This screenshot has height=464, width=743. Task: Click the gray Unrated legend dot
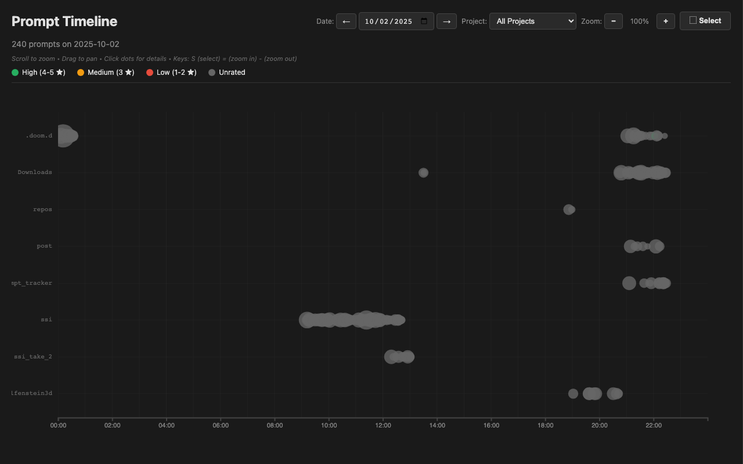tap(212, 72)
